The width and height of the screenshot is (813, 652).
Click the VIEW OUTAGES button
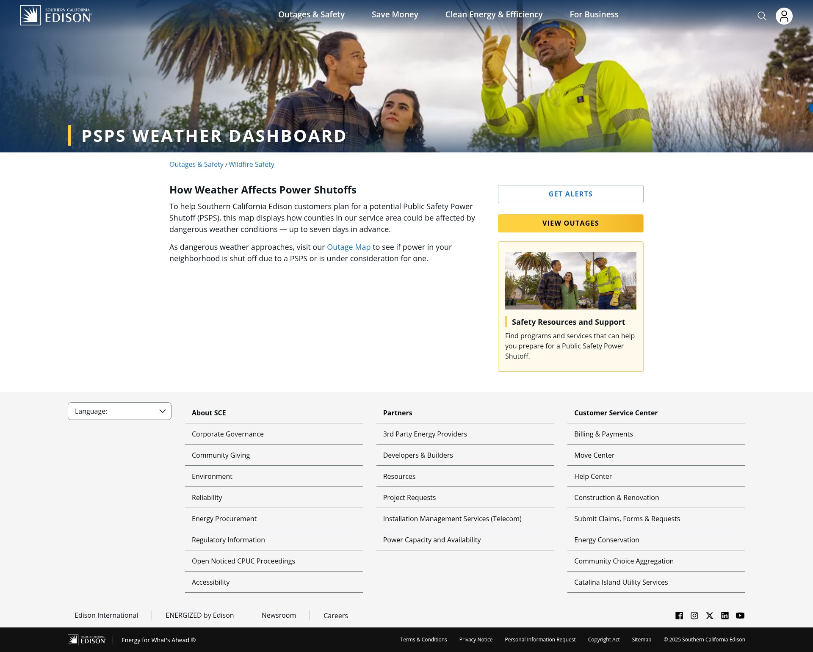tap(570, 223)
